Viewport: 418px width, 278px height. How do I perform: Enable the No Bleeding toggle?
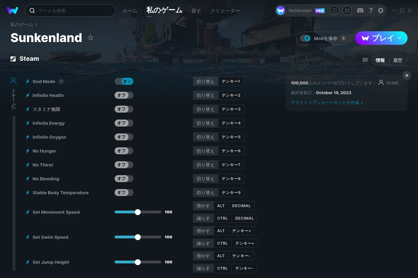(x=124, y=179)
